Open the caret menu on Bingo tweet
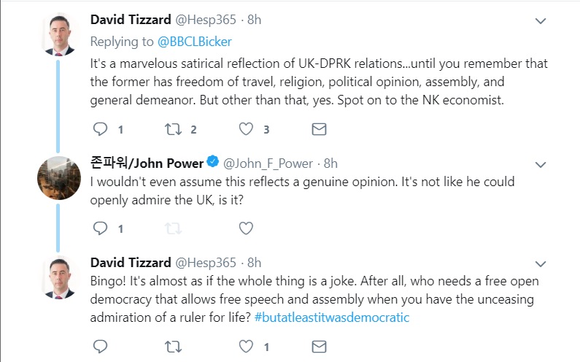Image resolution: width=580 pixels, height=362 pixels. coord(541,263)
